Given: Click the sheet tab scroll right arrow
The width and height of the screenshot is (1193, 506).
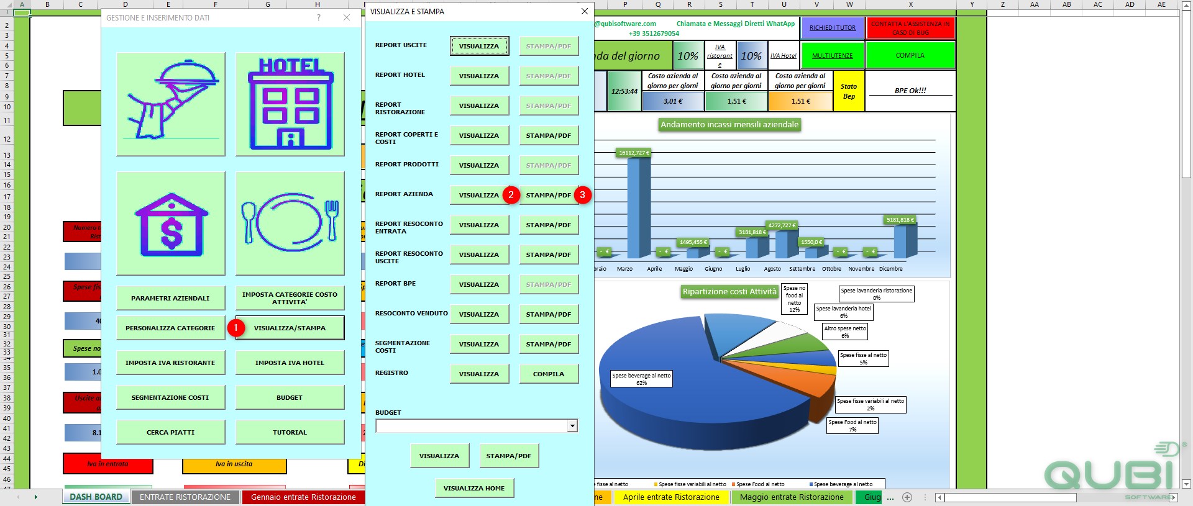Looking at the screenshot, I should [x=36, y=497].
